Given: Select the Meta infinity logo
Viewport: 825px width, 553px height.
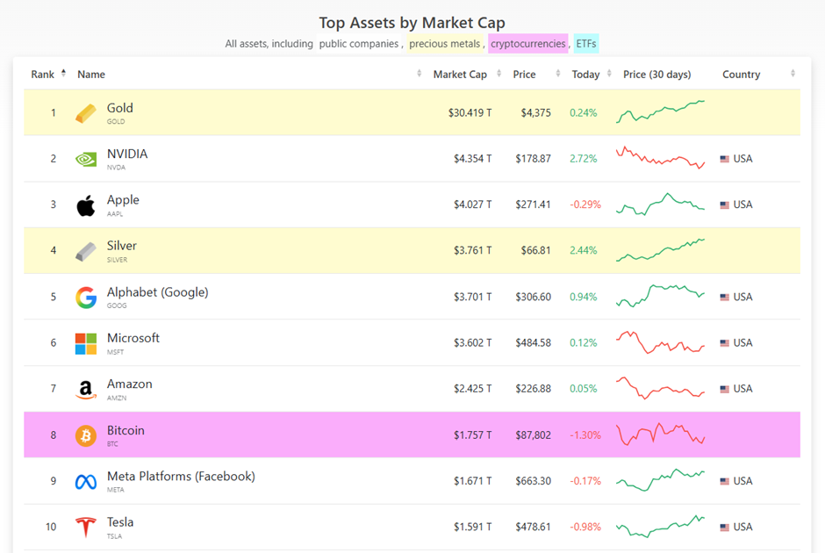Looking at the screenshot, I should pyautogui.click(x=84, y=480).
